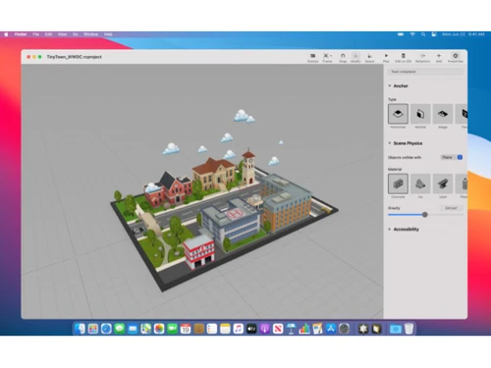The width and height of the screenshot is (491, 368).
Task: Expand the Accessibility section
Action: coord(390,229)
